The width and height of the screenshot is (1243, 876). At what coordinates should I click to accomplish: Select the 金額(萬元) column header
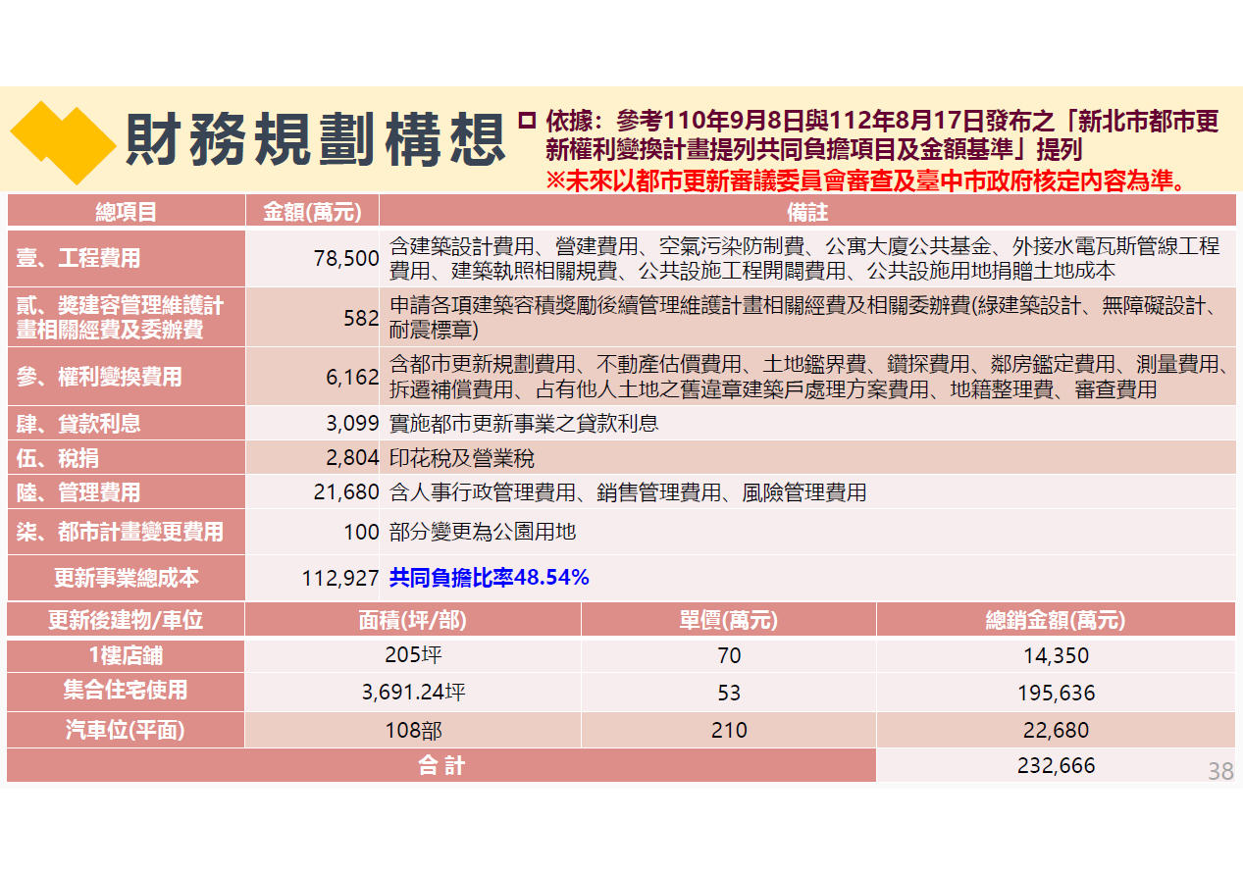312,211
